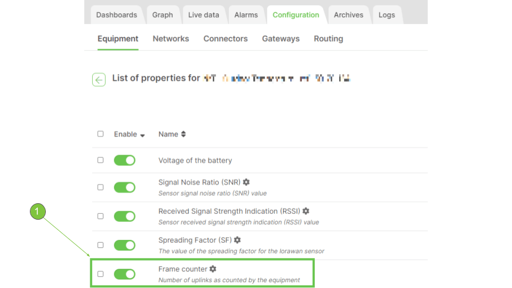Viewport: 512px width, 288px height.
Task: Switch to the Dashboards tab
Action: 116,15
